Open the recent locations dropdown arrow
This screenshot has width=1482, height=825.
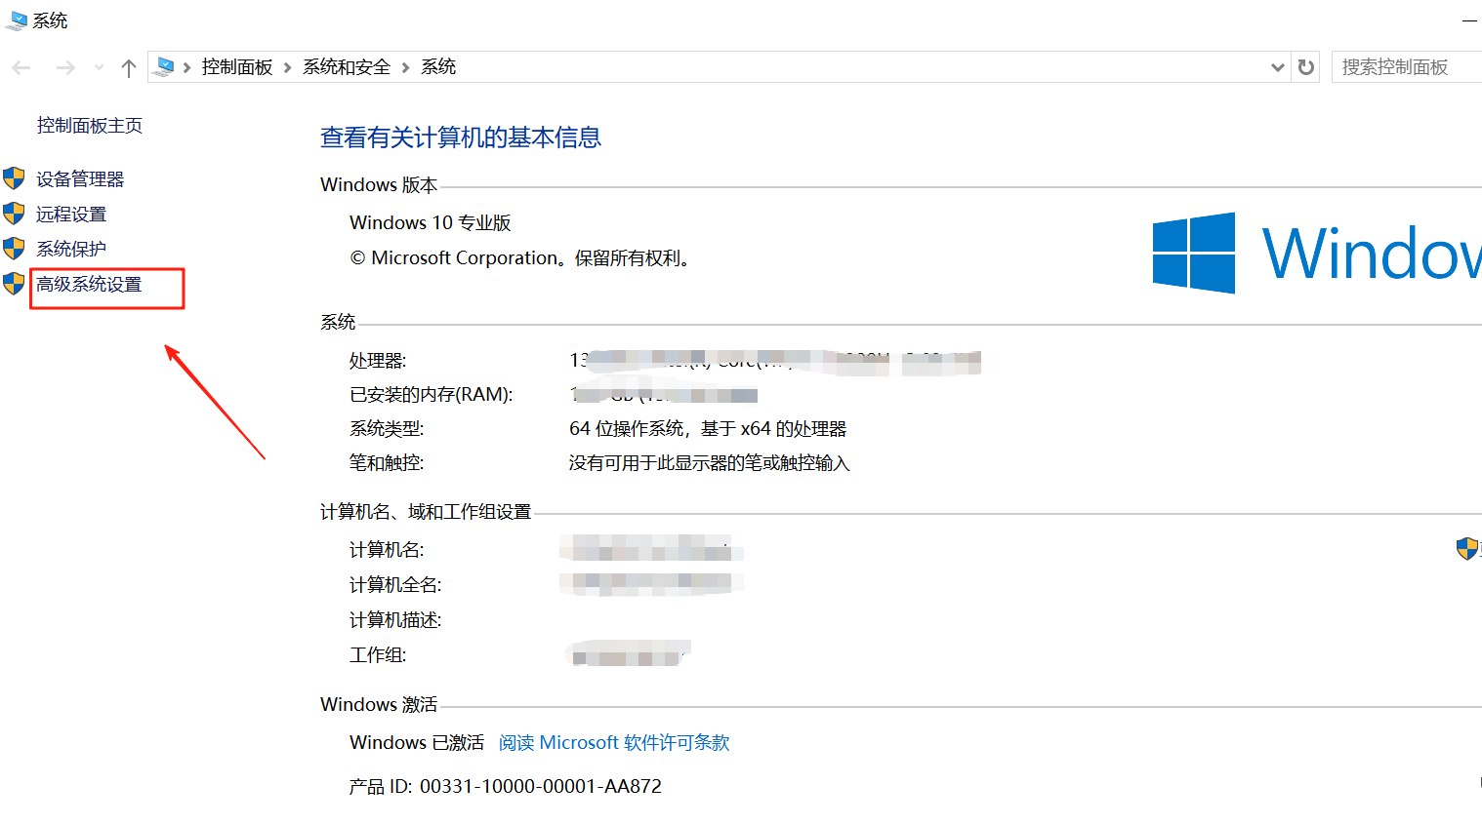[99, 67]
